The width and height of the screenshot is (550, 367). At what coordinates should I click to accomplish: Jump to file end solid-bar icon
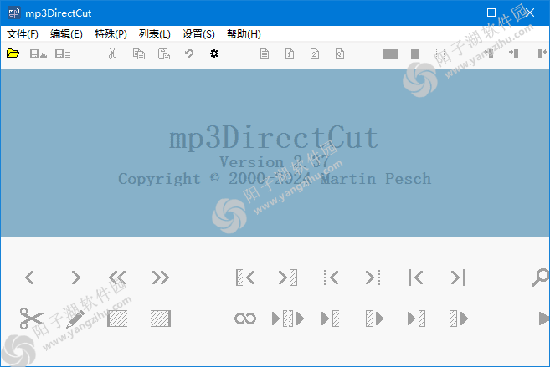(459, 278)
